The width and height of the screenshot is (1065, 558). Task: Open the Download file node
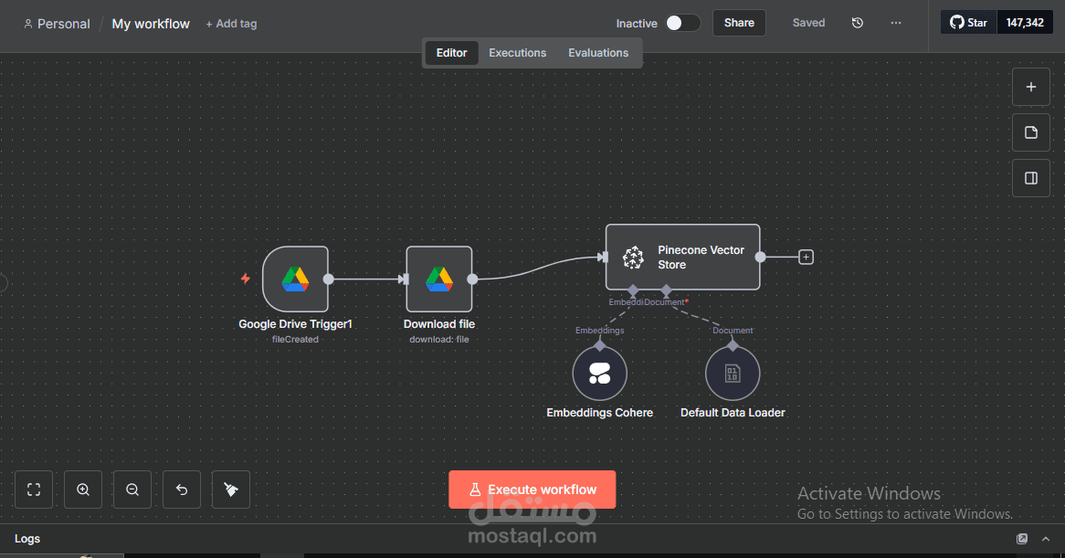(x=439, y=279)
